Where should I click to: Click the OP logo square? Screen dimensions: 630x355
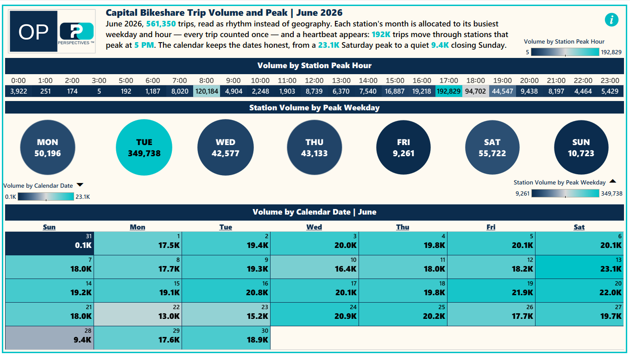click(x=33, y=32)
